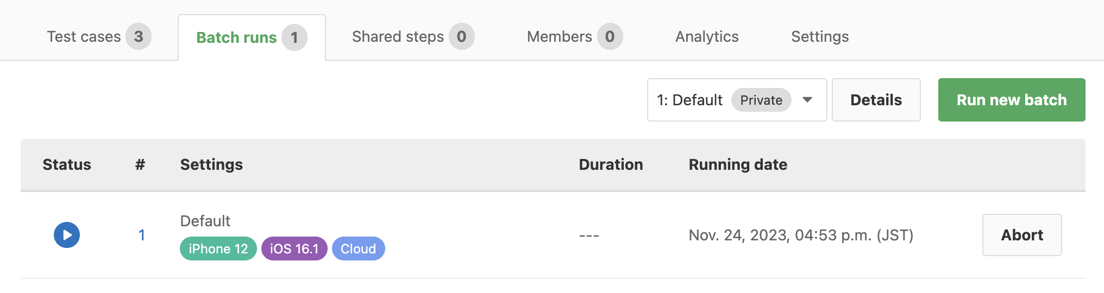Click the Batch runs count badge
The width and height of the screenshot is (1104, 293).
294,37
